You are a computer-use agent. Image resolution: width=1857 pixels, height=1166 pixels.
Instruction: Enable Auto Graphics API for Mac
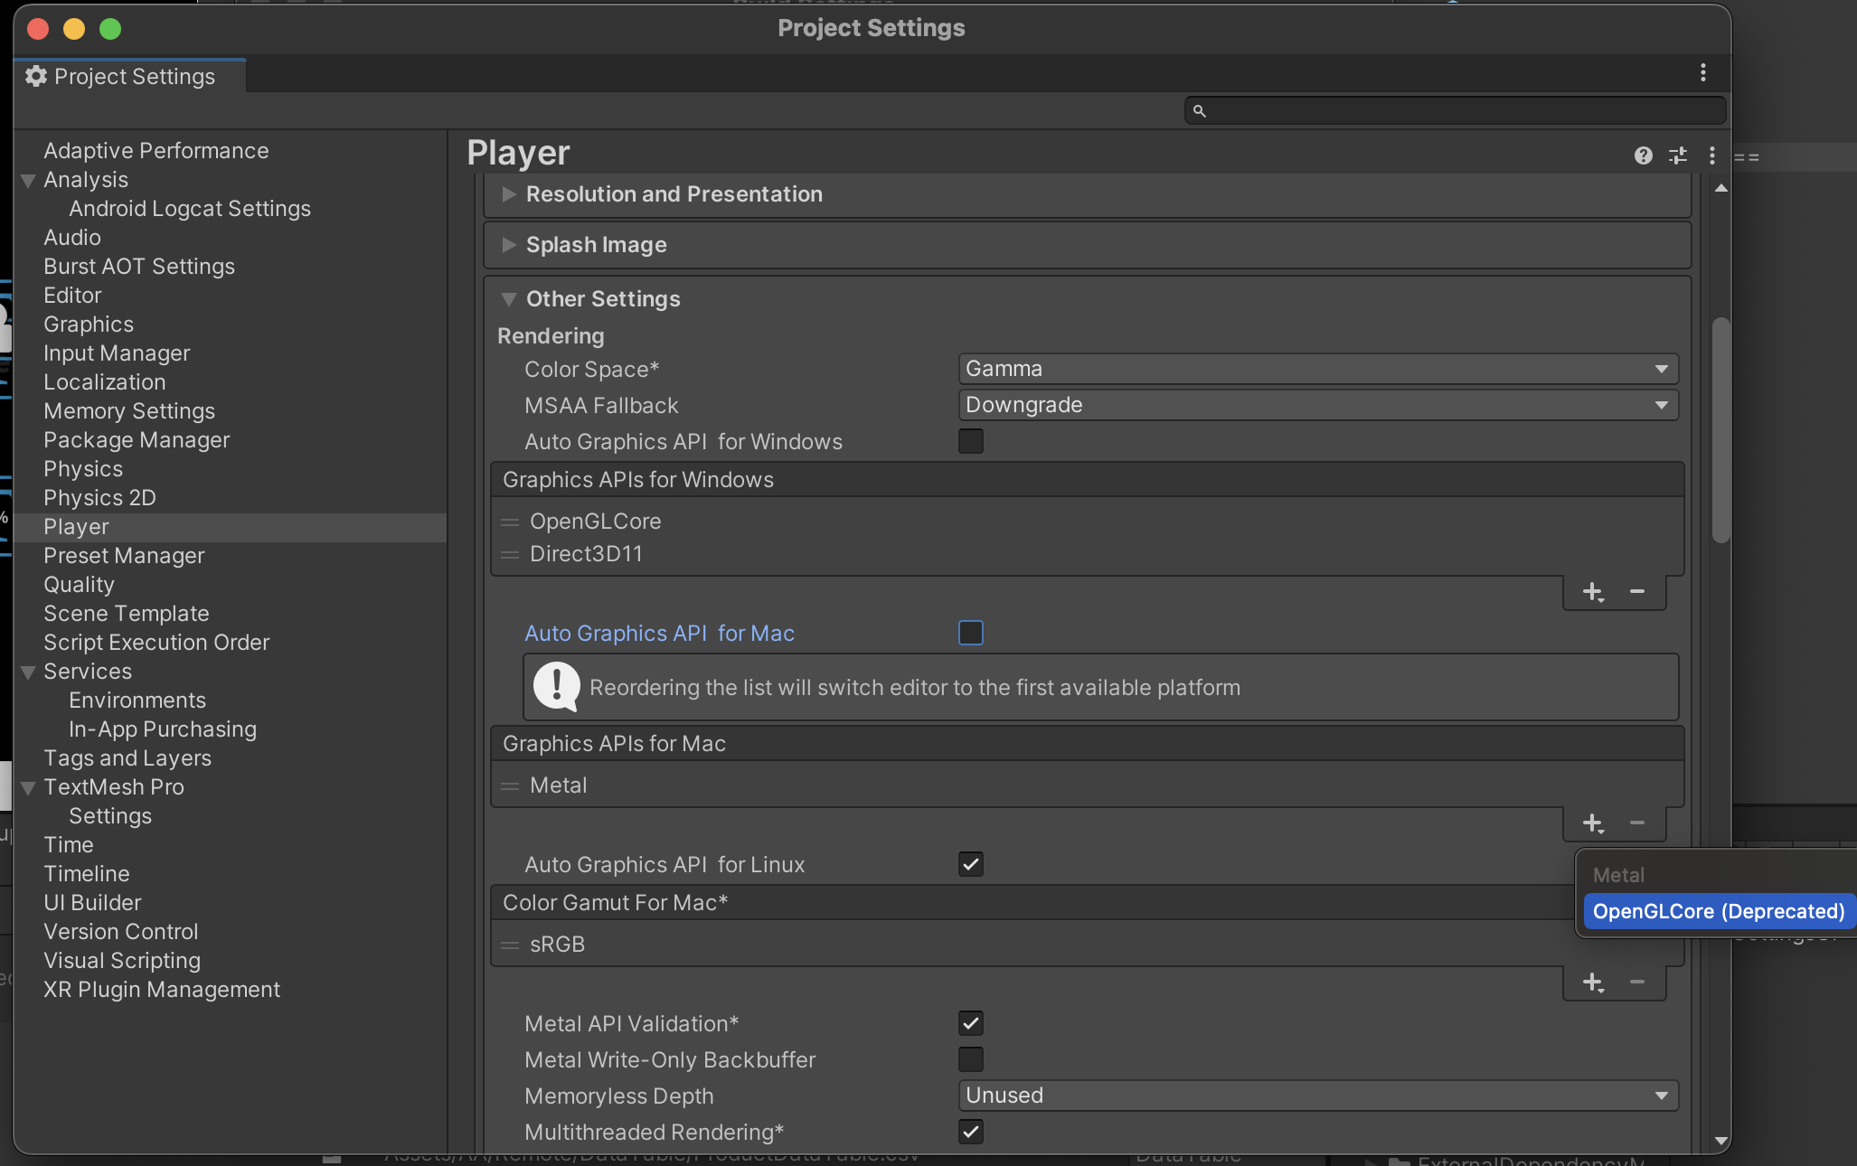[971, 633]
